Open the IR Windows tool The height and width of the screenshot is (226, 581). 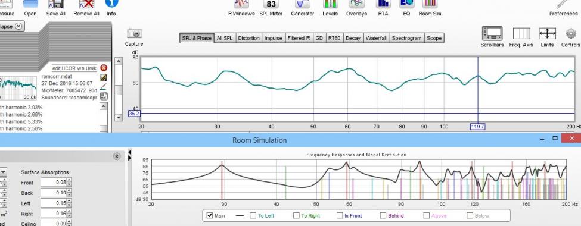click(241, 4)
